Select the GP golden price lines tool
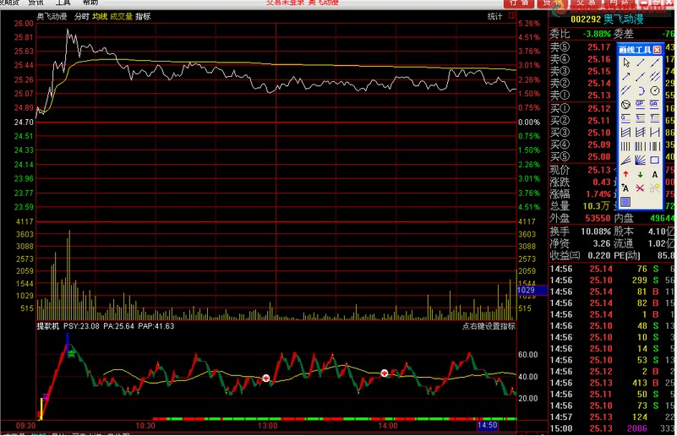Image resolution: width=677 pixels, height=436 pixels. [x=641, y=104]
